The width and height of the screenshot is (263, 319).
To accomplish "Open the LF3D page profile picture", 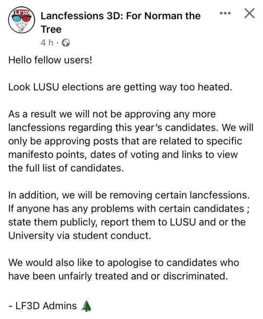I will click(x=21, y=20).
